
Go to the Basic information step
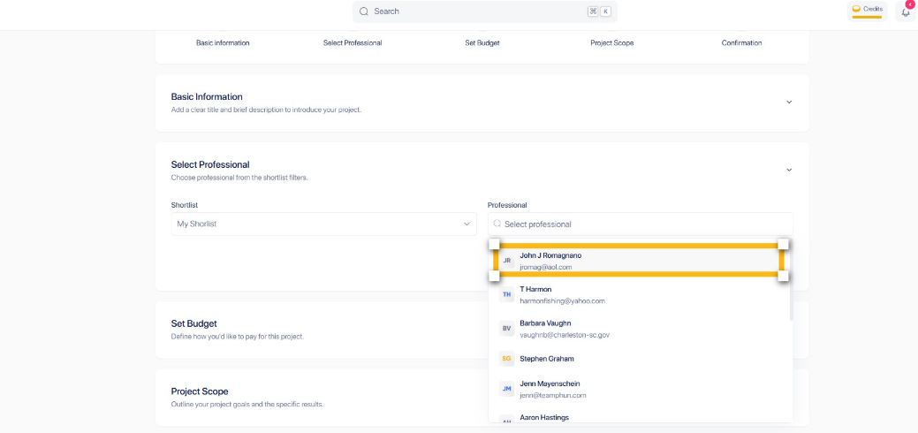click(x=223, y=42)
